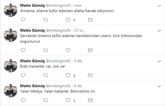Open the dropdown chevron on the 'now' tweet

click(x=159, y=6)
